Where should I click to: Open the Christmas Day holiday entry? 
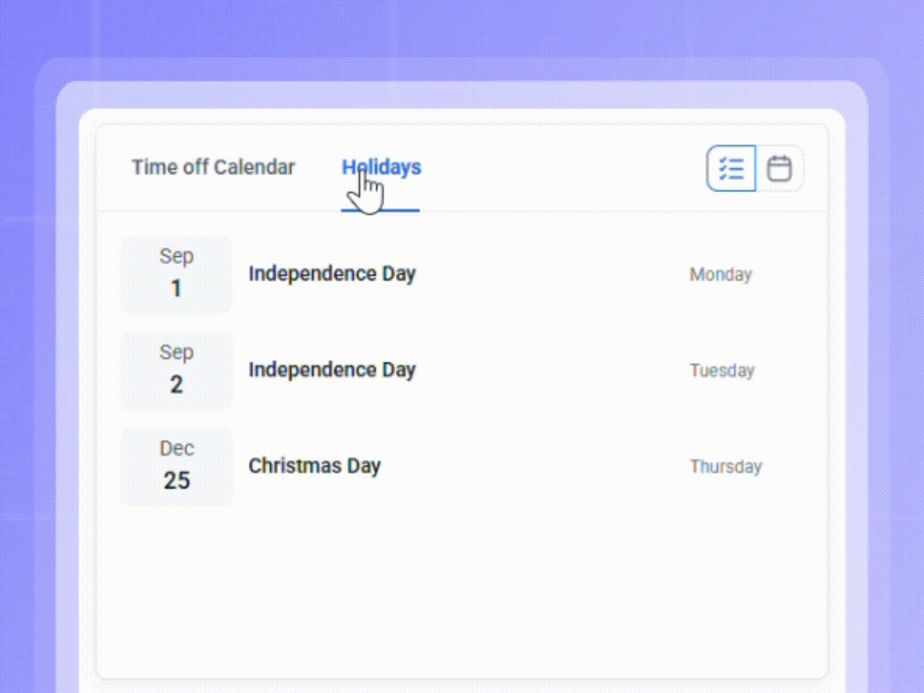[314, 466]
